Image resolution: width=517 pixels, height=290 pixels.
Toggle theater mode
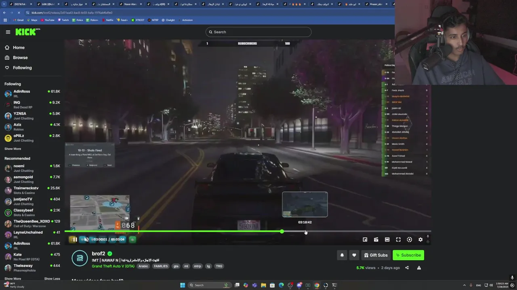pos(387,240)
